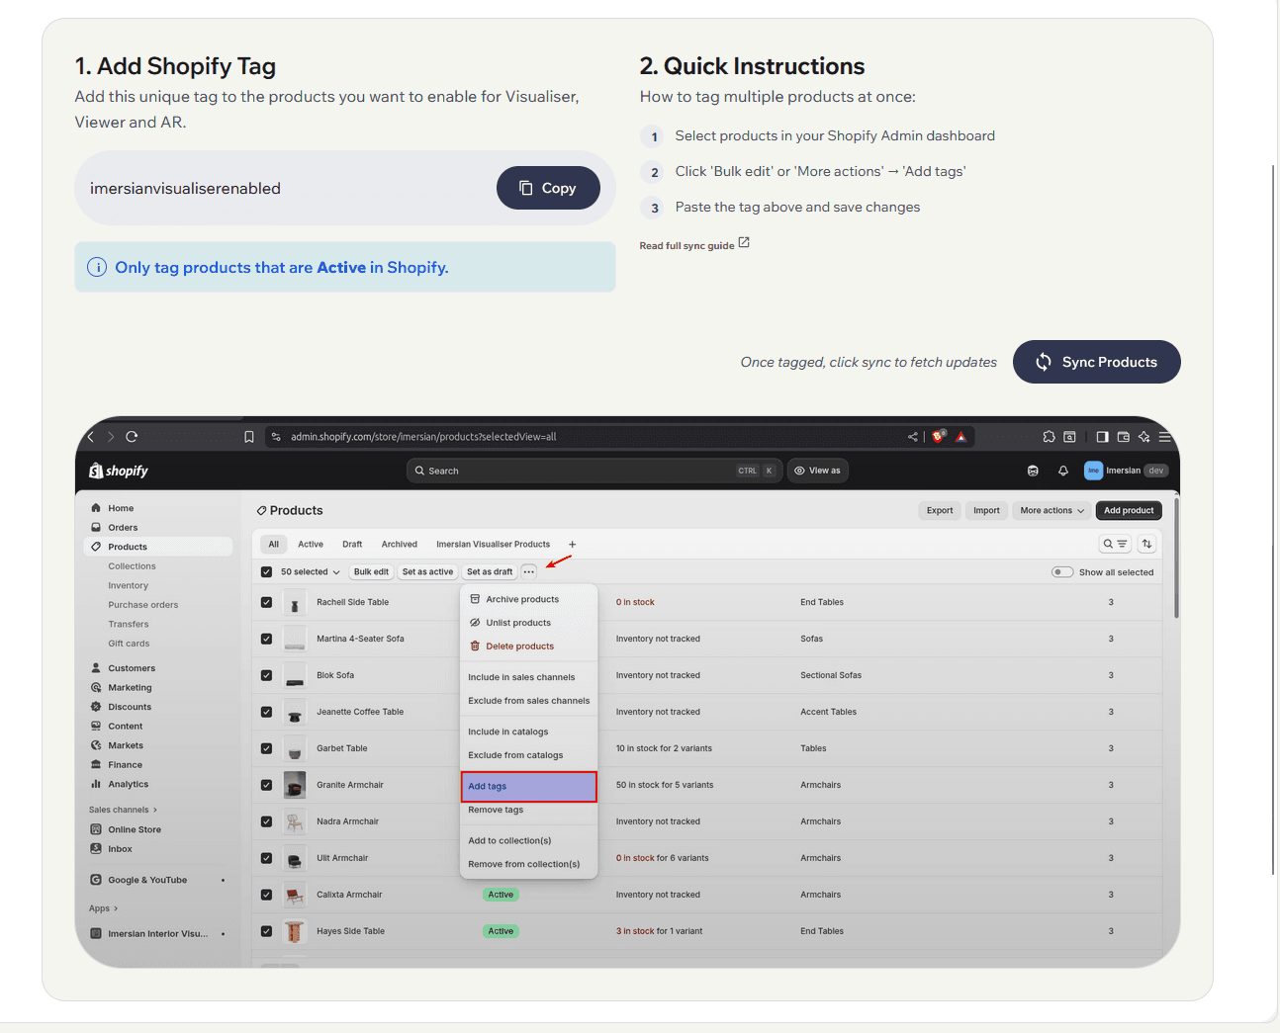Uncheck the Garbet Table checkbox
This screenshot has height=1033, width=1280.
point(266,748)
